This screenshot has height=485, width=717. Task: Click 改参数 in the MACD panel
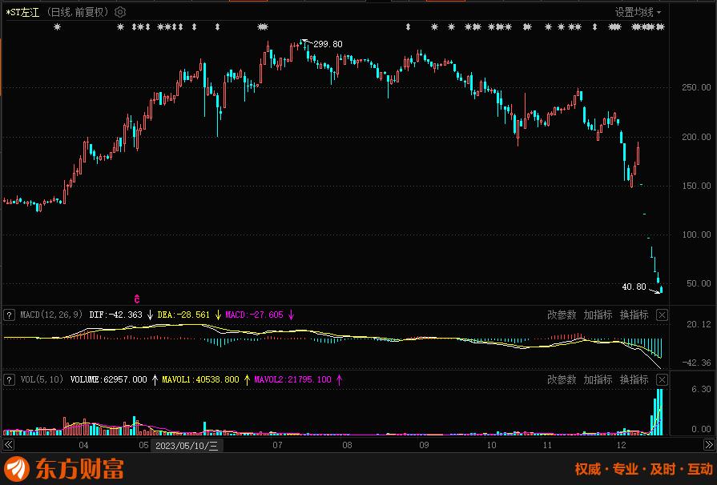click(x=562, y=315)
